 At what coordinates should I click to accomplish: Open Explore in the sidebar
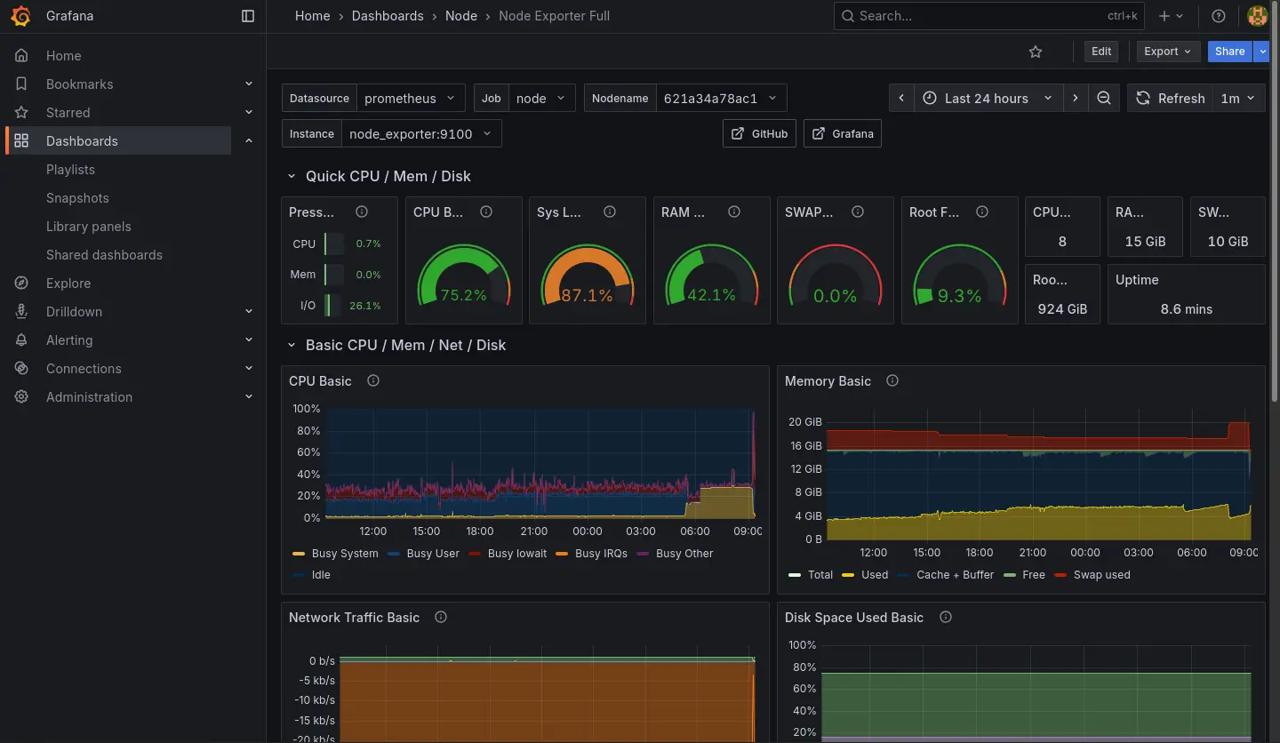click(x=68, y=284)
